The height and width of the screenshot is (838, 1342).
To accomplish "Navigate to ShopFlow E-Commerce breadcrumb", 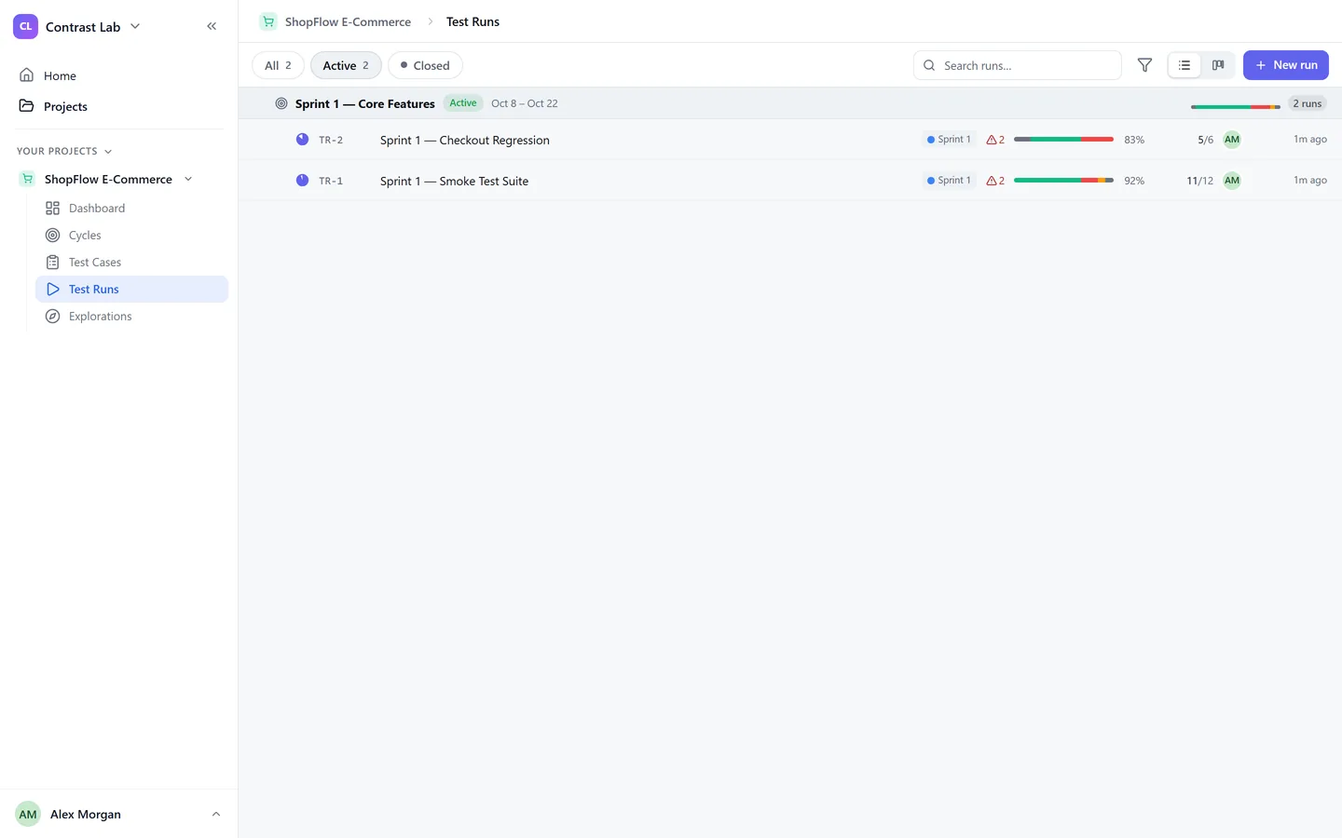I will [348, 21].
